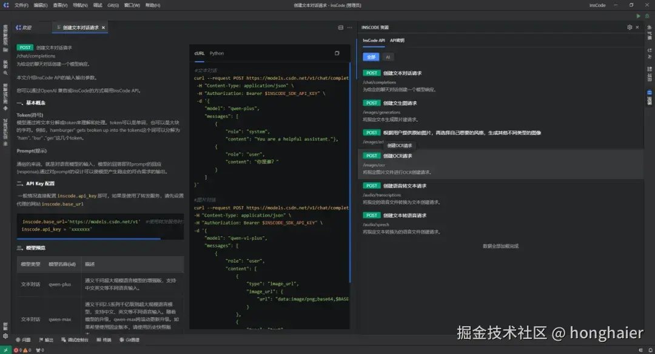
Task: Open the left sidebar settings gear
Action: [x=5, y=336]
